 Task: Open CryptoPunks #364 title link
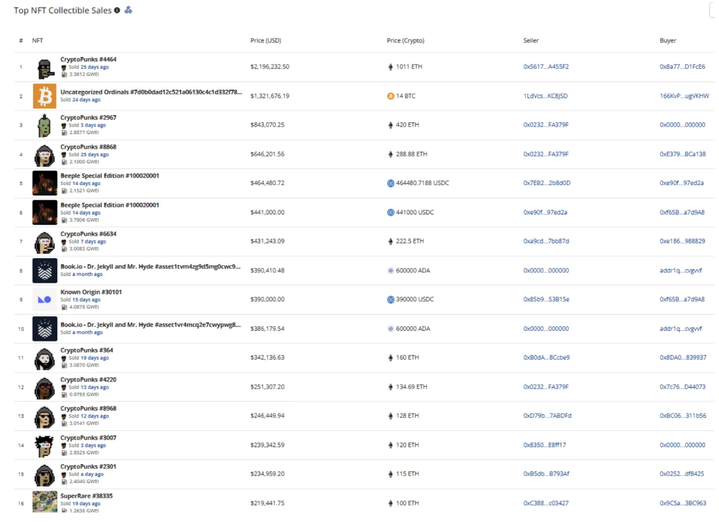87,350
